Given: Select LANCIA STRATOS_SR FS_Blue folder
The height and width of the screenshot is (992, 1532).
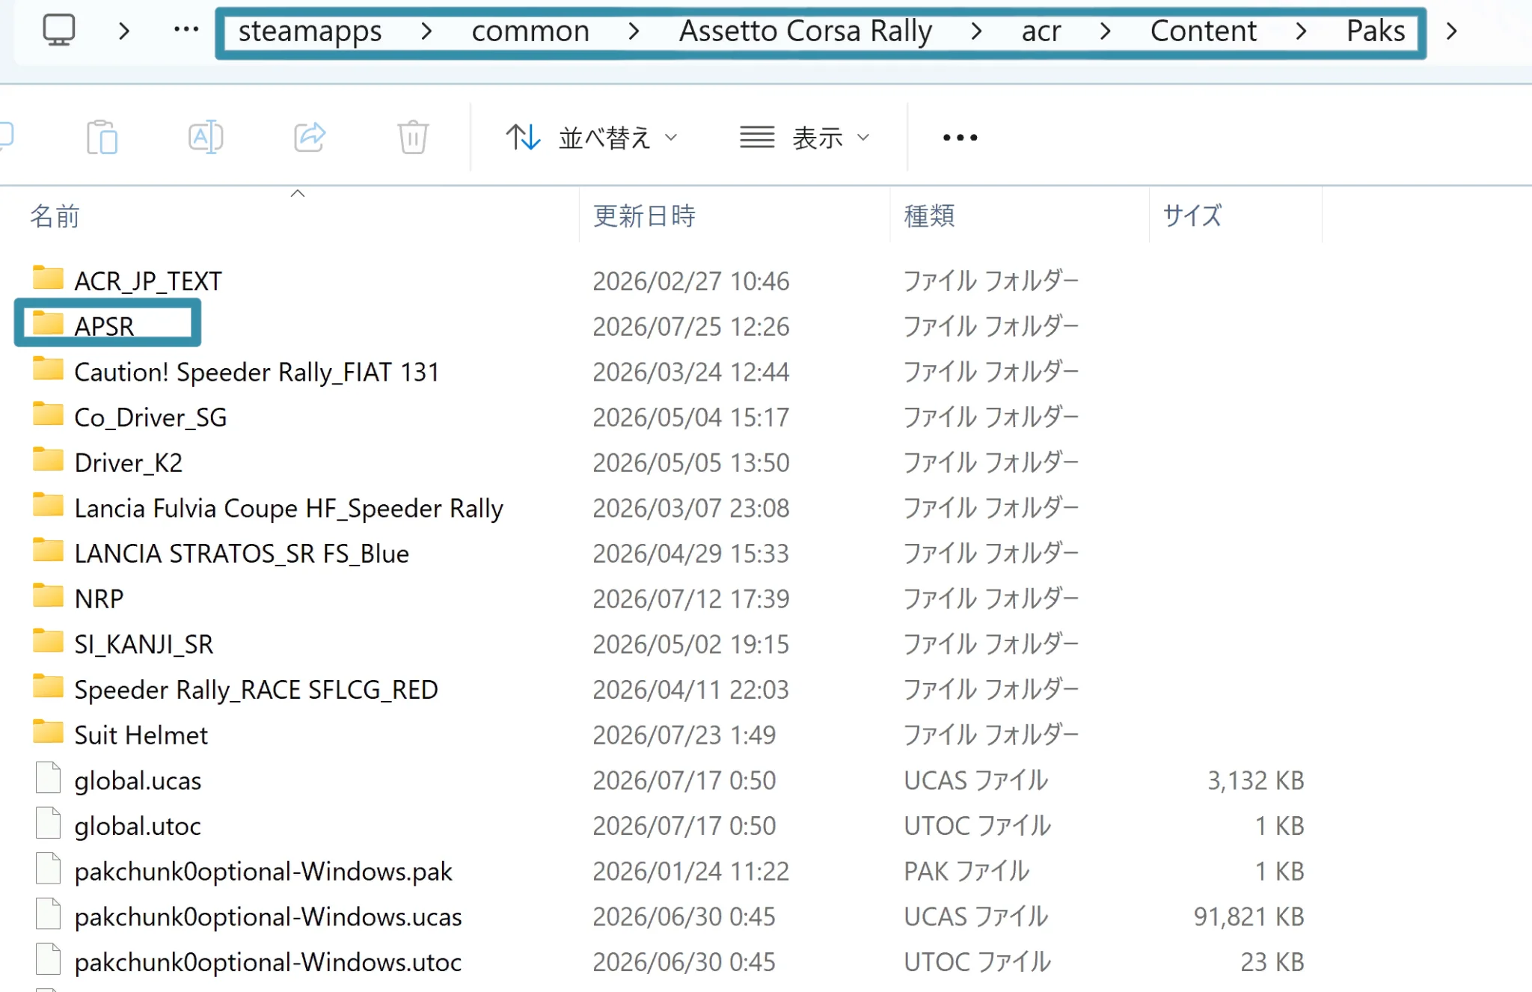Looking at the screenshot, I should [x=242, y=554].
